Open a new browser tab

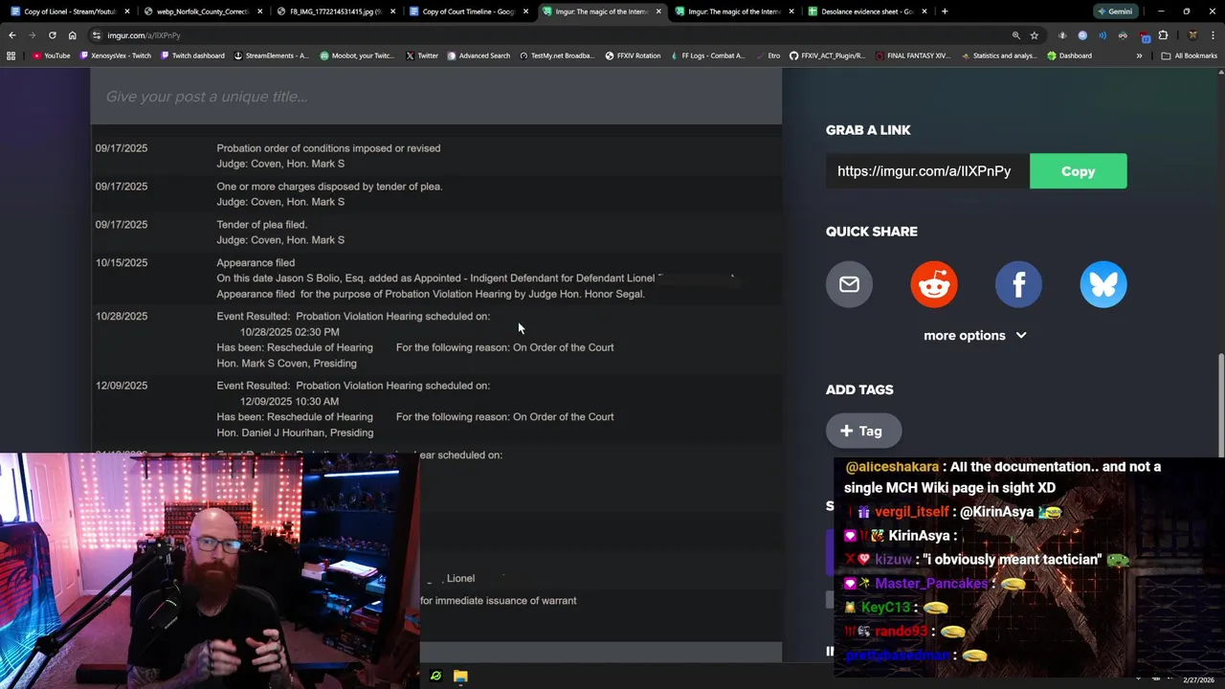[x=945, y=11]
